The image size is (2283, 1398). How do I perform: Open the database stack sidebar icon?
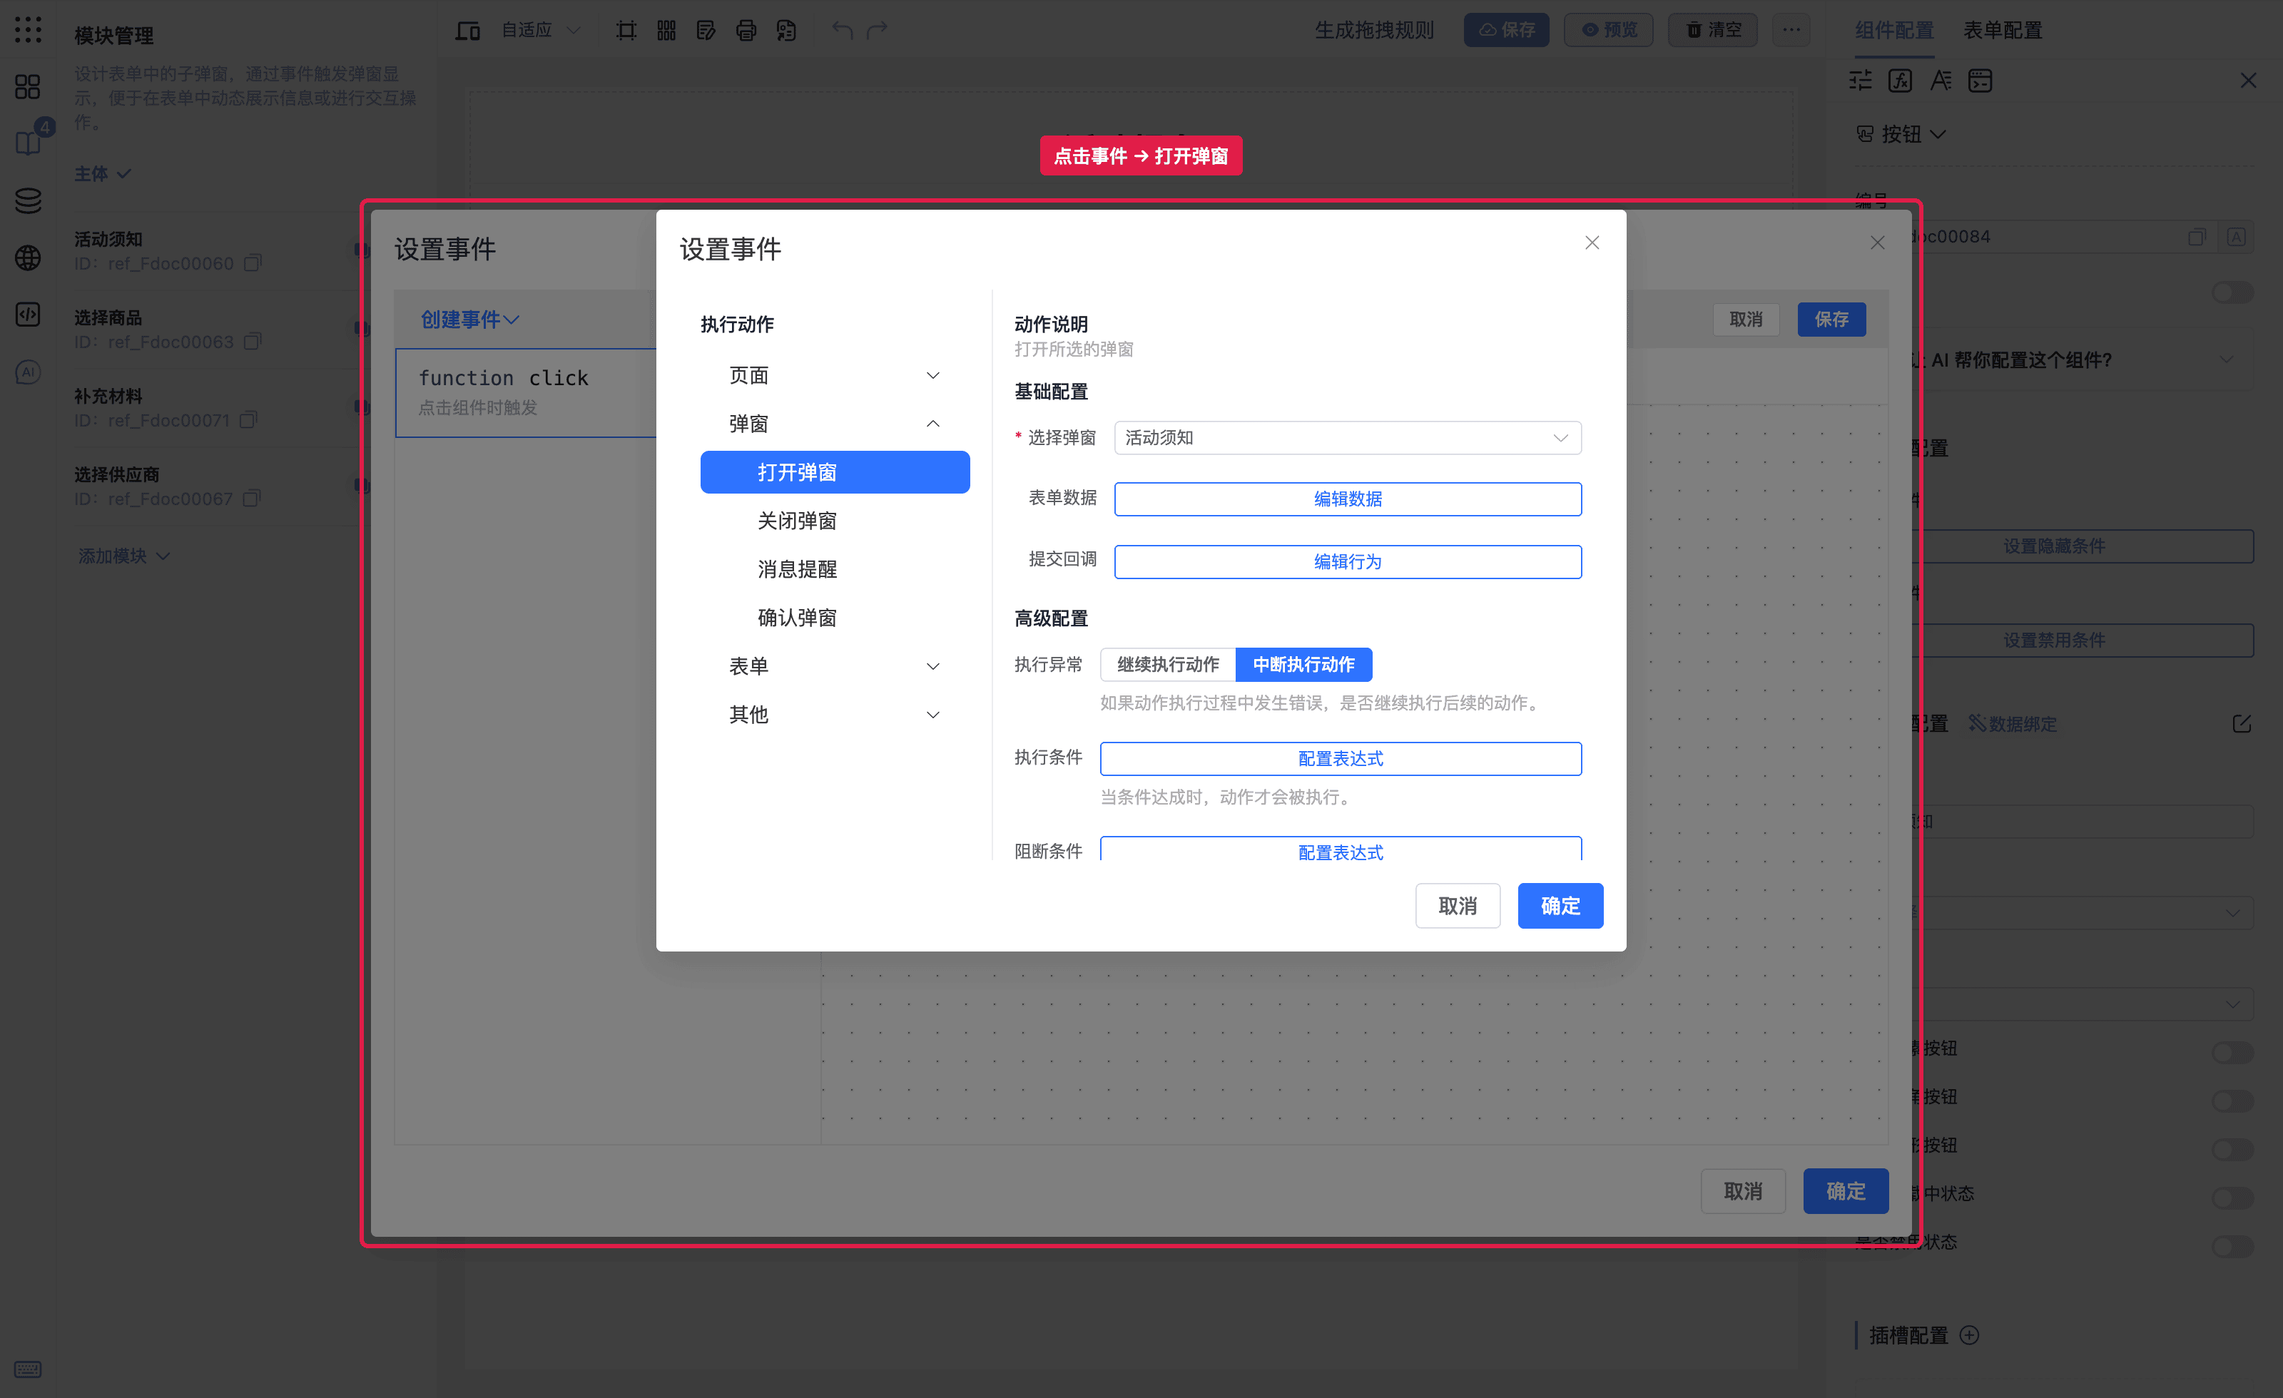(28, 200)
